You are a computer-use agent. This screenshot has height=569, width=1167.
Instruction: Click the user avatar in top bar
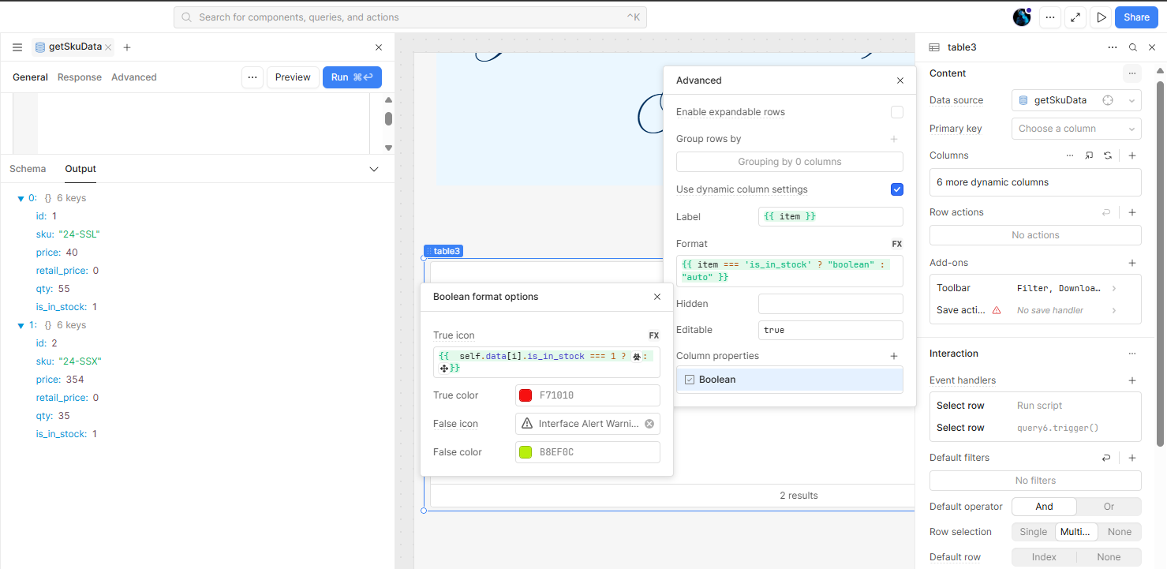(1022, 17)
